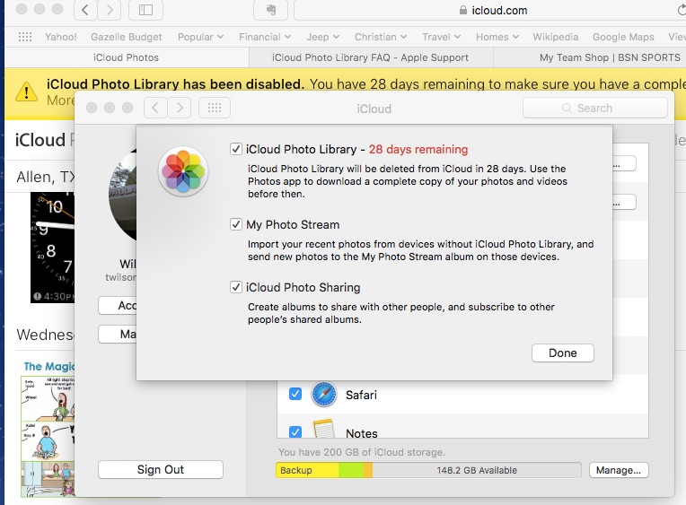This screenshot has width=686, height=505.
Task: Click 'Allen, TX' location heading
Action: click(46, 177)
